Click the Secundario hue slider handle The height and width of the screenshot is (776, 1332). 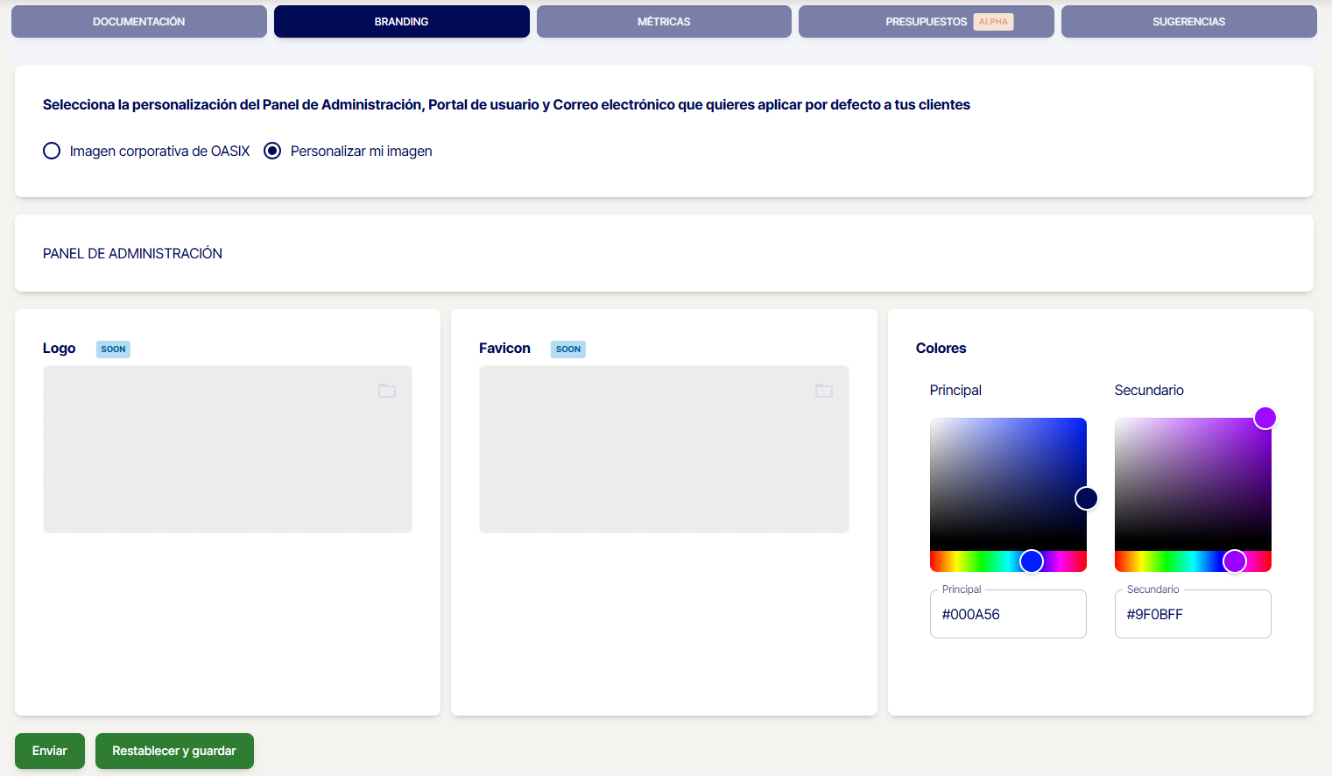pos(1234,561)
